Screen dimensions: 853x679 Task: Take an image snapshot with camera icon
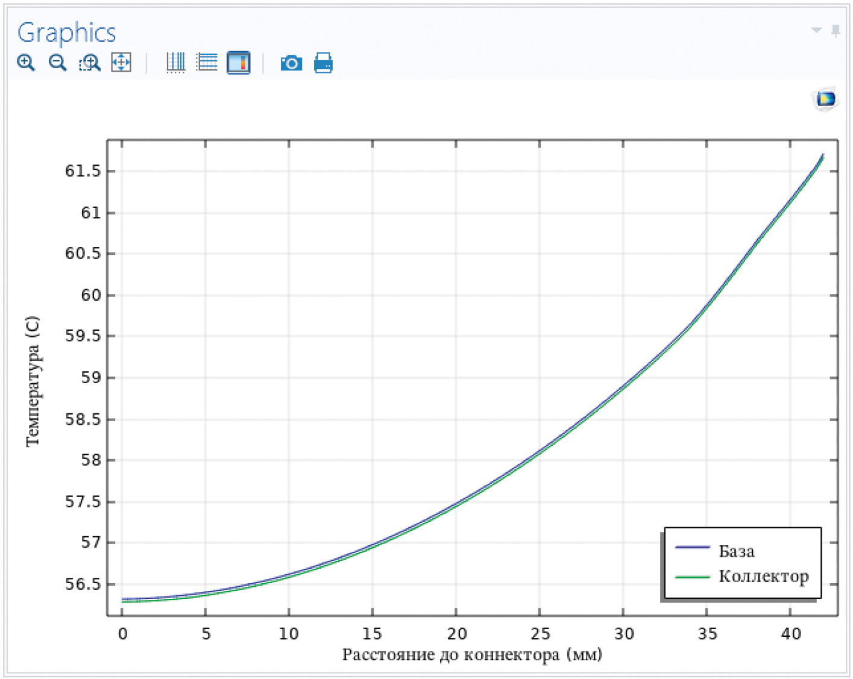click(x=291, y=63)
